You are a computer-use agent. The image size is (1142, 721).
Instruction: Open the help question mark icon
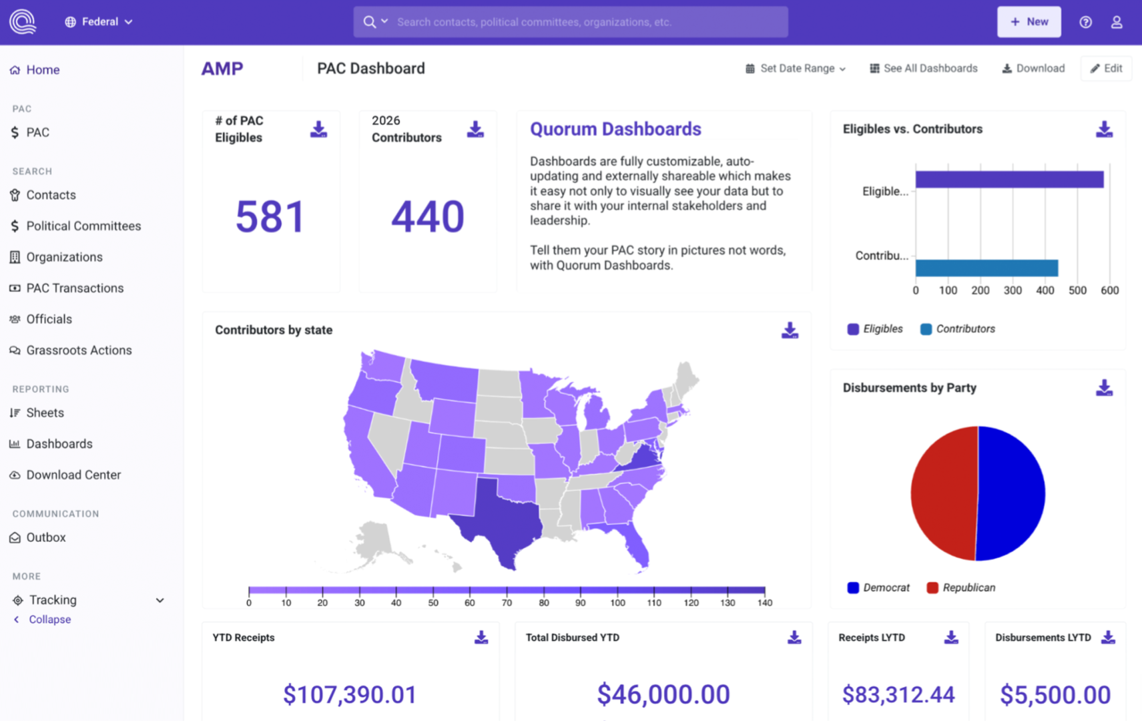(1085, 22)
